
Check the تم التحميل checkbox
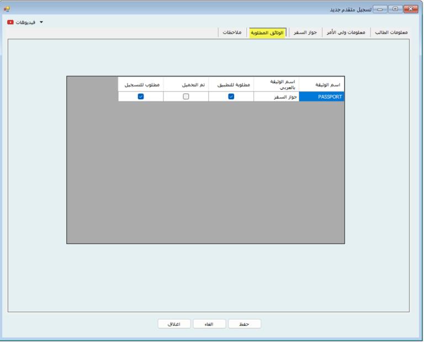click(186, 97)
